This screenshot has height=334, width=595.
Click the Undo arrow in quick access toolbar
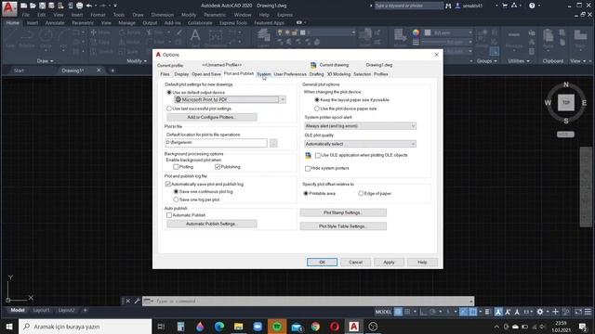tap(89, 6)
